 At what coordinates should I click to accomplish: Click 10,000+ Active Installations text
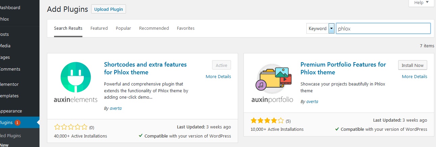coord(277,129)
